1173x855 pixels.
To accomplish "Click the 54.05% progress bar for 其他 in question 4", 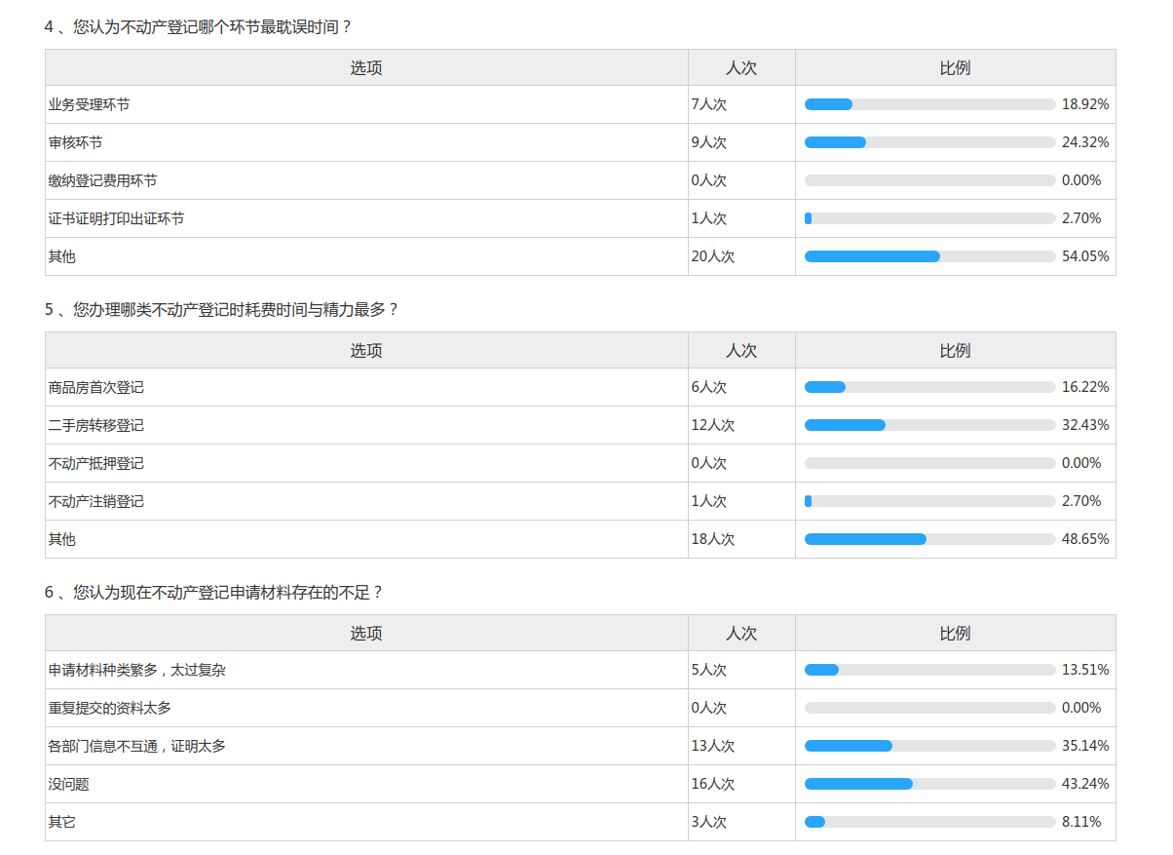I will coord(929,256).
